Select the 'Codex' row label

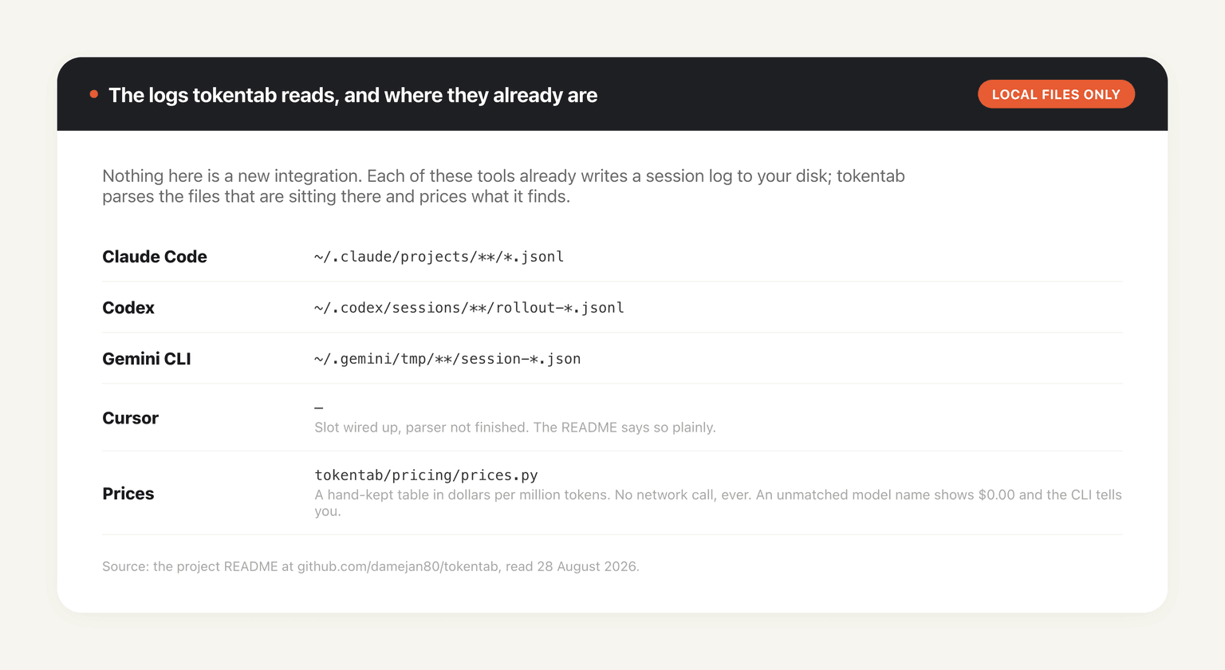[128, 308]
